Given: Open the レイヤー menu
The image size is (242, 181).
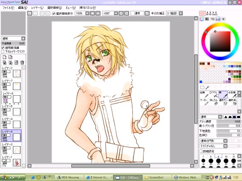Looking at the screenshot, I should (37, 8).
